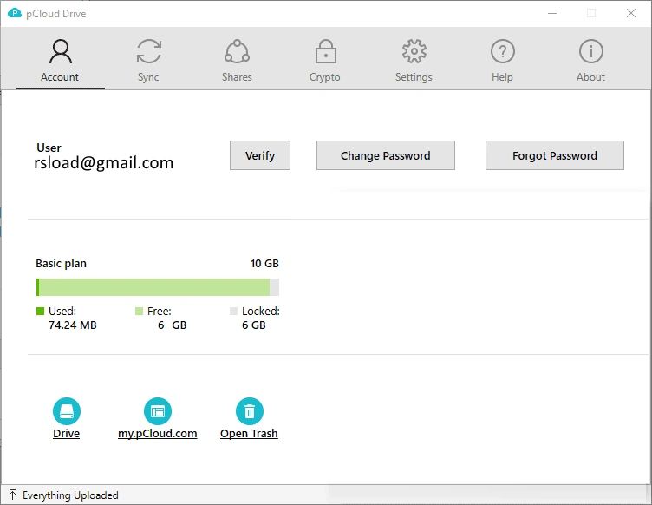
Task: Click the Open Trash link
Action: (249, 434)
